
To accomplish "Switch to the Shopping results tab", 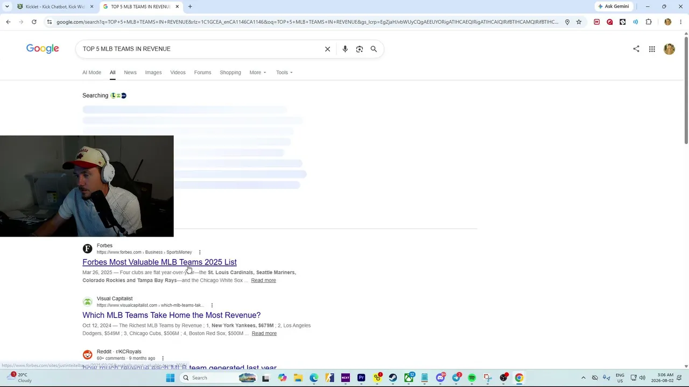I will (230, 73).
